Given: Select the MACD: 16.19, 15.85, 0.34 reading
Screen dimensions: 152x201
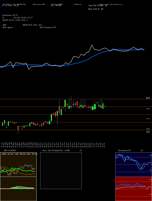Looking at the screenshot, I should point(15,20).
